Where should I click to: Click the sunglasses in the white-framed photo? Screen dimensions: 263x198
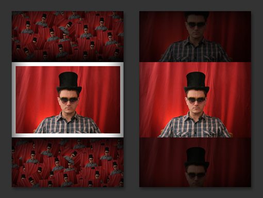[69, 100]
